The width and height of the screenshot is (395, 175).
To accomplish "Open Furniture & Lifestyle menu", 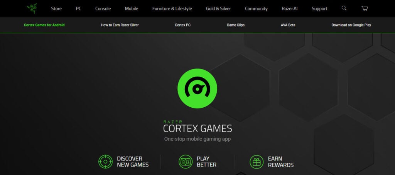I will (x=172, y=8).
